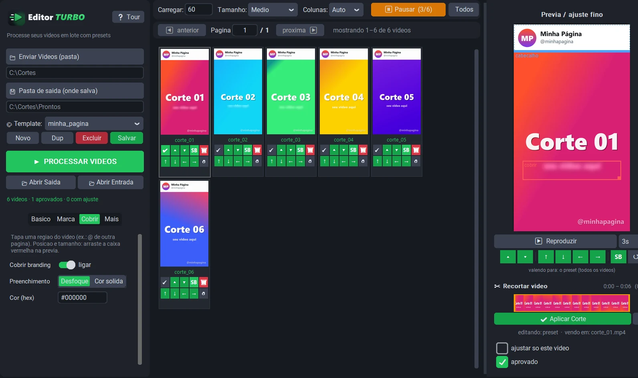The height and width of the screenshot is (378, 638).
Task: Open the Mais tab
Action: 111,219
